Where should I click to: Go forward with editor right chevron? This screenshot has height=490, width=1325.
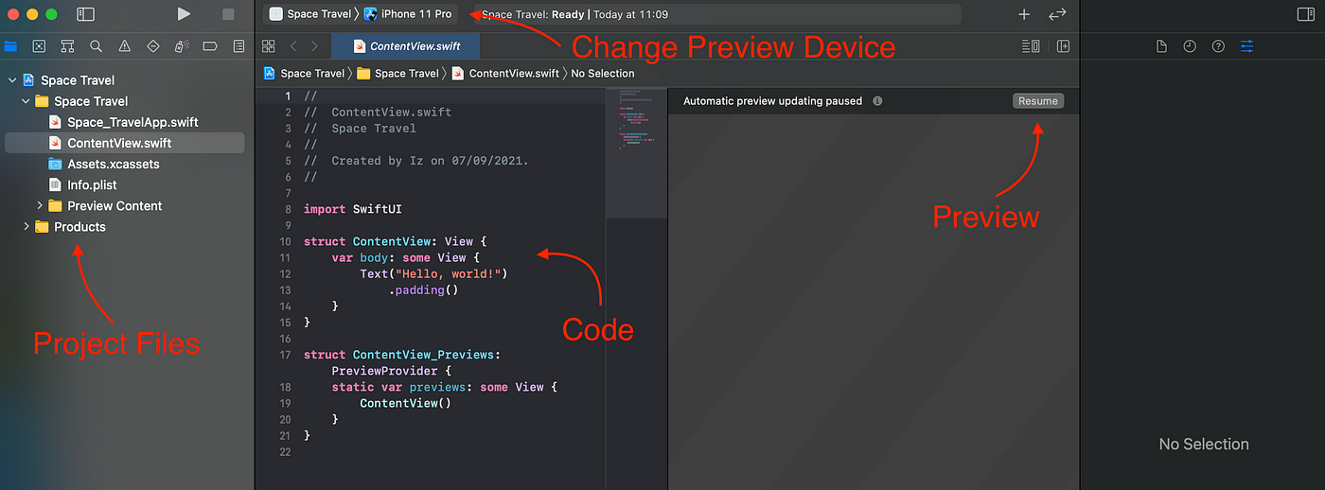click(x=315, y=45)
